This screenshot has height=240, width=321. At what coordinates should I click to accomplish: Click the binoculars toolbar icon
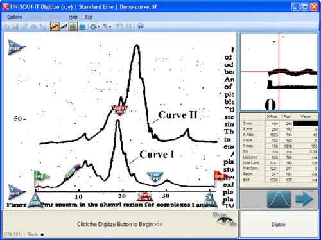33,27
